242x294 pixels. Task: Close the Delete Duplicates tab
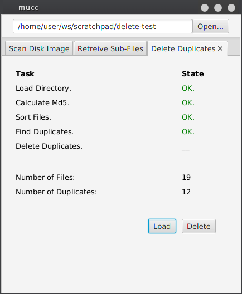pyautogui.click(x=220, y=48)
